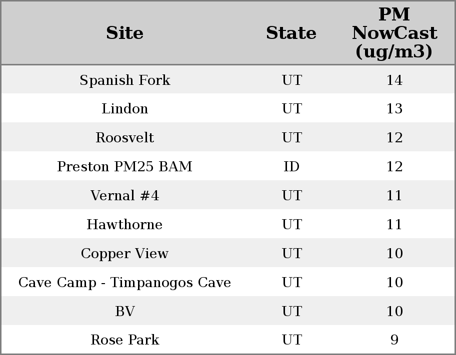
Task: Select Vernal #4's PM value 11
Action: [x=394, y=196]
